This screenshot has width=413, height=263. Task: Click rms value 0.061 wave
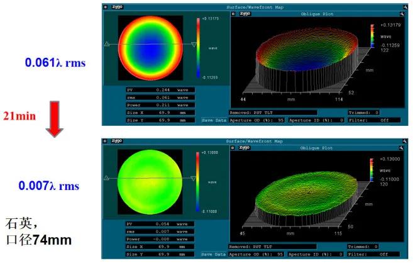[x=160, y=98]
